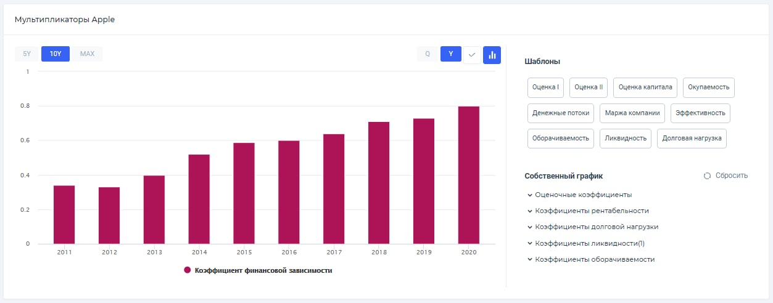Screen dimensions: 773x303
Task: Click the 2011 x-axis label
Action: pyautogui.click(x=64, y=252)
